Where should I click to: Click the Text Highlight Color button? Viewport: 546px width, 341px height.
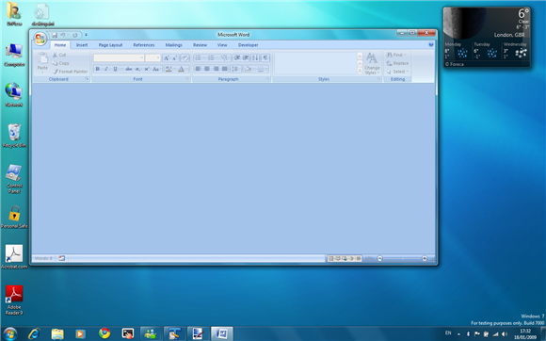[169, 69]
